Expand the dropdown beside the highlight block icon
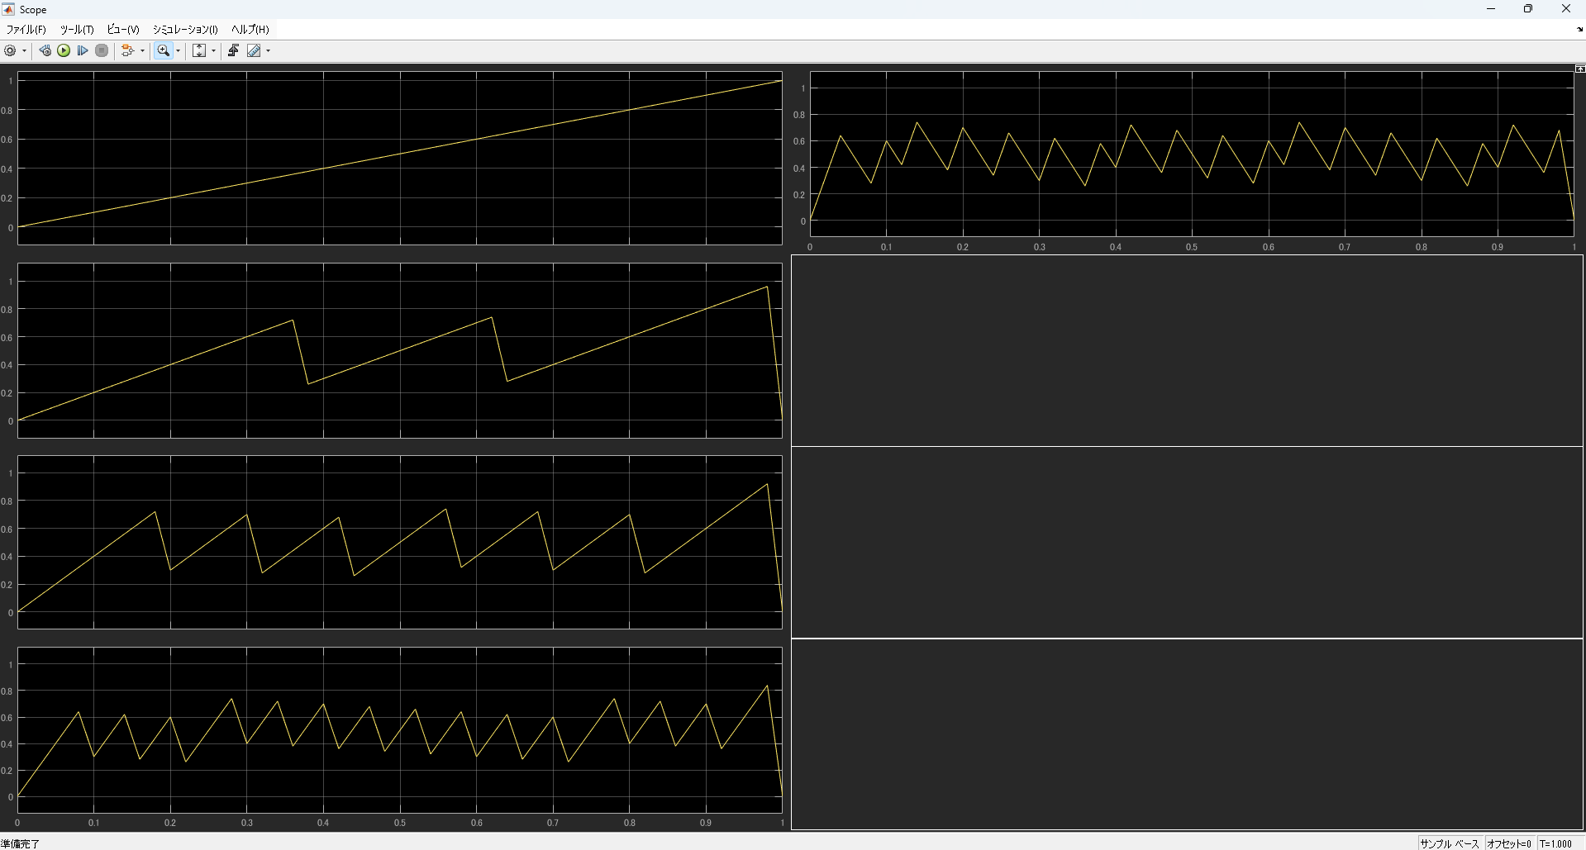 point(142,51)
